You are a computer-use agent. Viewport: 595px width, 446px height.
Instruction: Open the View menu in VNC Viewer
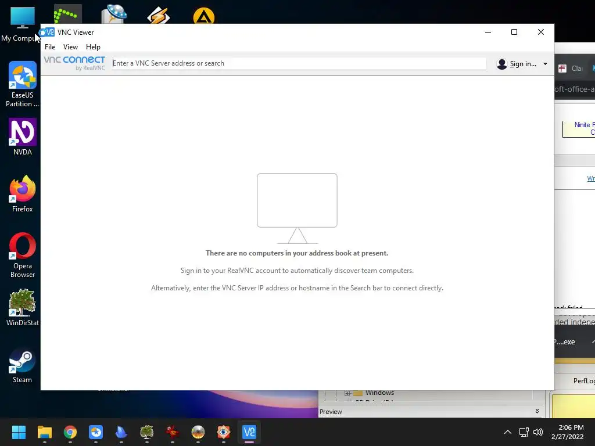pyautogui.click(x=70, y=47)
